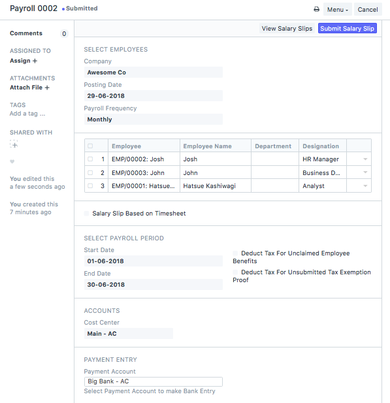Click the Analyst designation cell
This screenshot has height=403, width=390.
[322, 185]
